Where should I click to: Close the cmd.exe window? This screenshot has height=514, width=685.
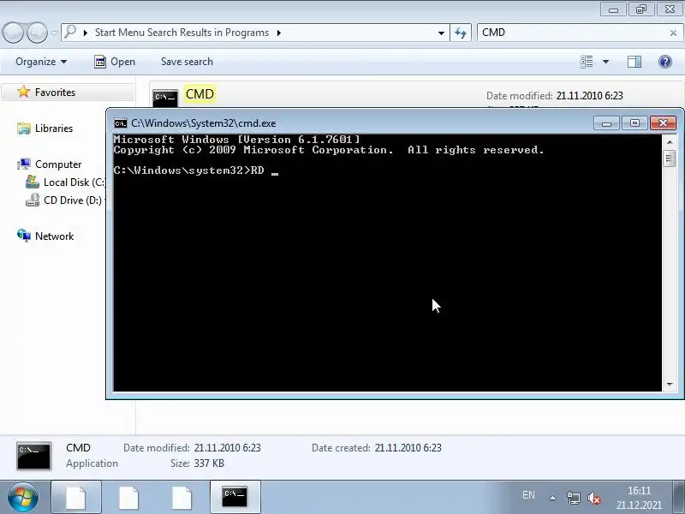point(663,123)
